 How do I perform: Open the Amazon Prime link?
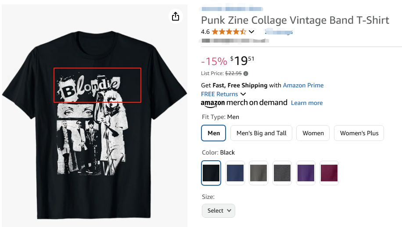303,85
